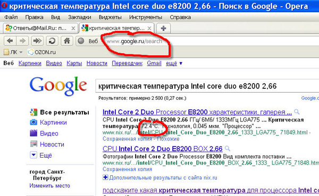Go back with the Back arrow button
This screenshot has height=196, width=319.
[x=10, y=41]
